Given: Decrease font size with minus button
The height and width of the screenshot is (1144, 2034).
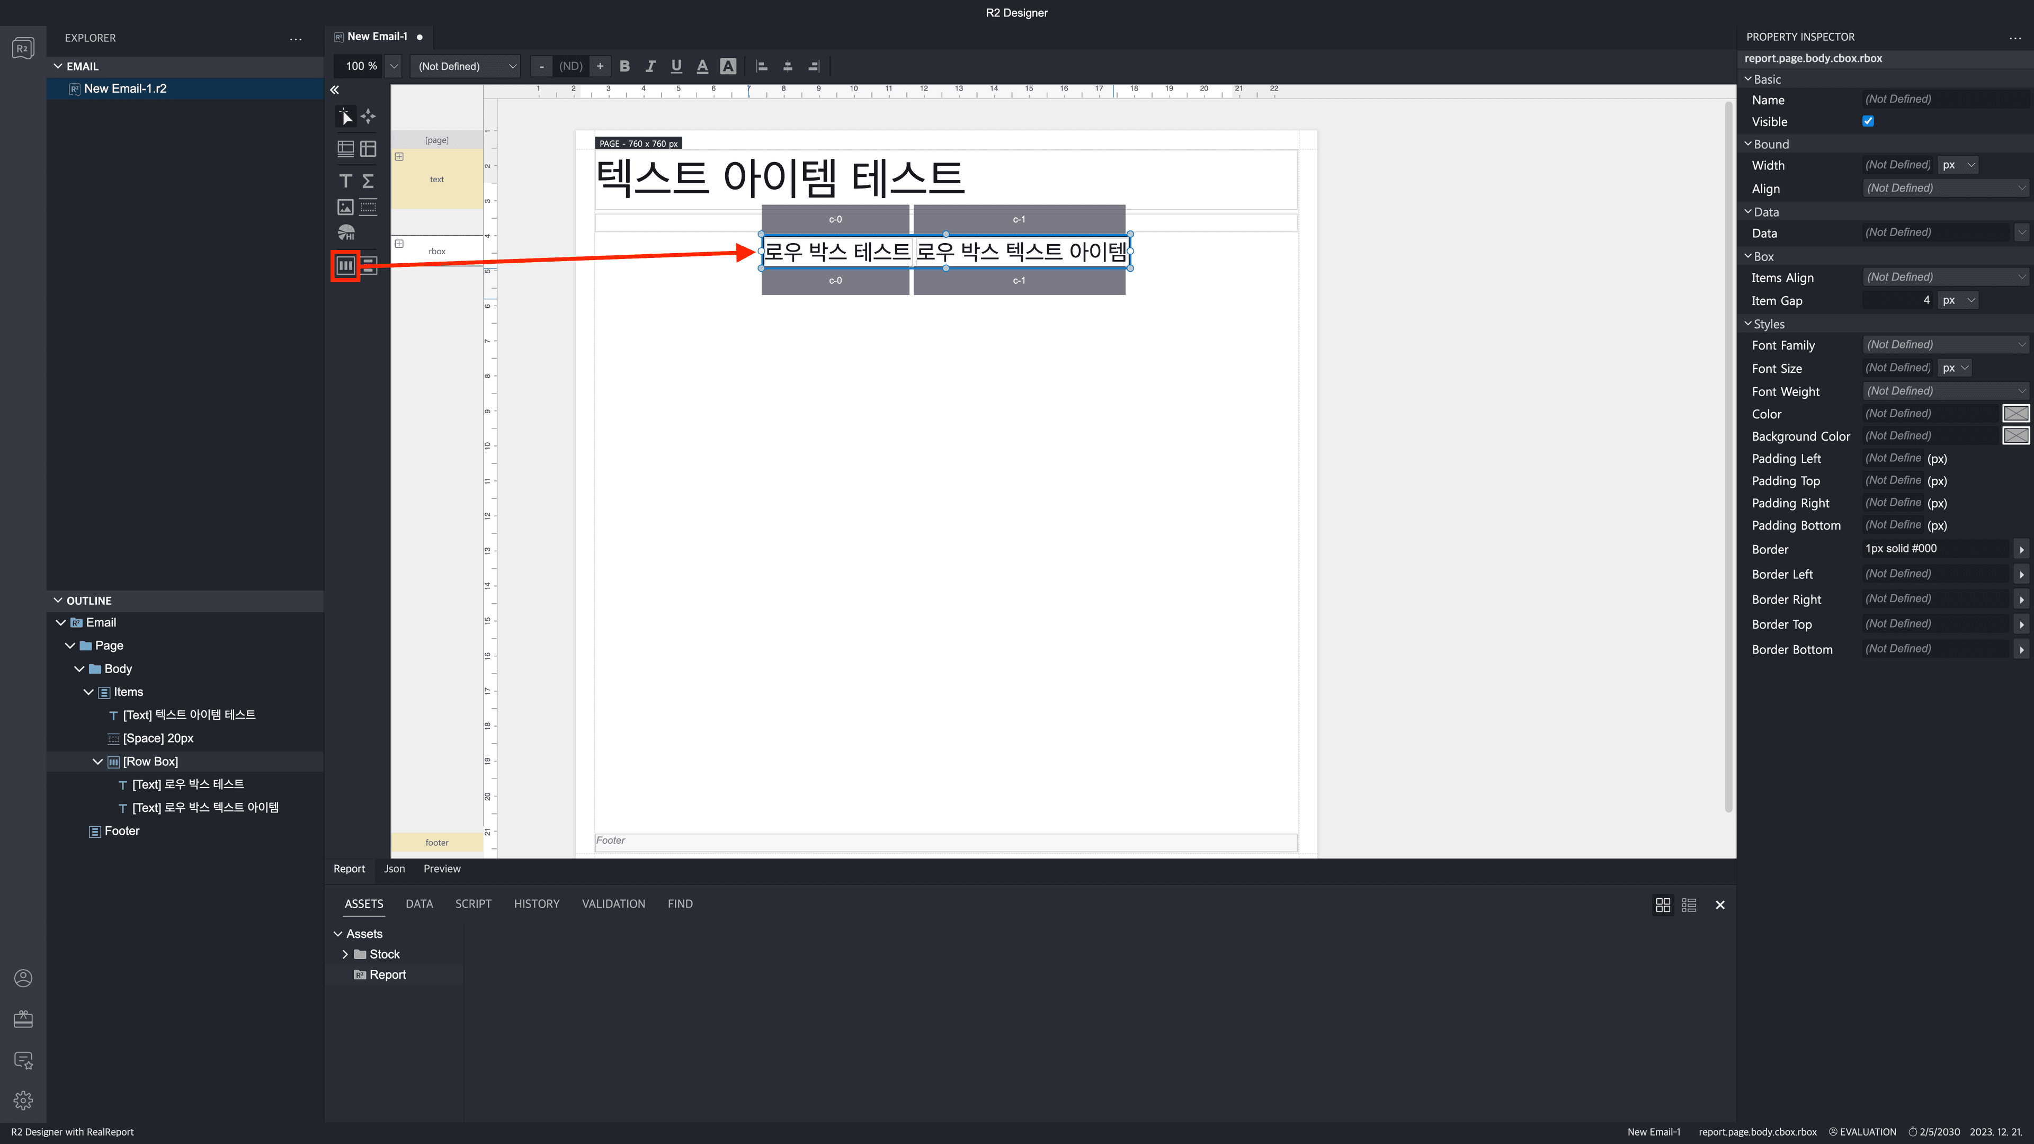Looking at the screenshot, I should tap(542, 66).
